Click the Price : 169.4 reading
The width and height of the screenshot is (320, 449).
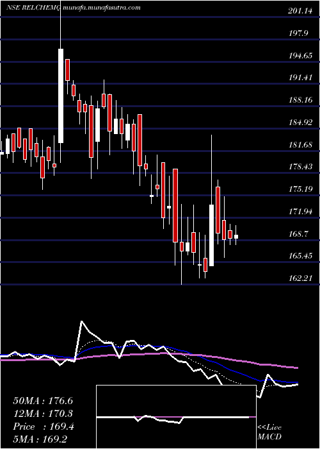44,427
